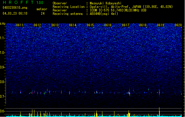Click the 0.7 kHz axis label
Viewport: 185px width, 117px height.
point(3,97)
